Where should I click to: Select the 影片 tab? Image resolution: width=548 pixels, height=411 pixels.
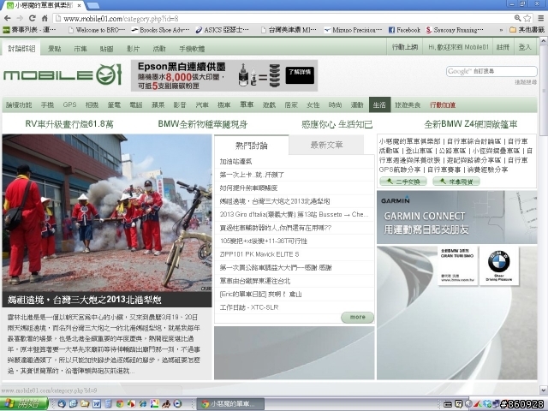[x=133, y=49]
